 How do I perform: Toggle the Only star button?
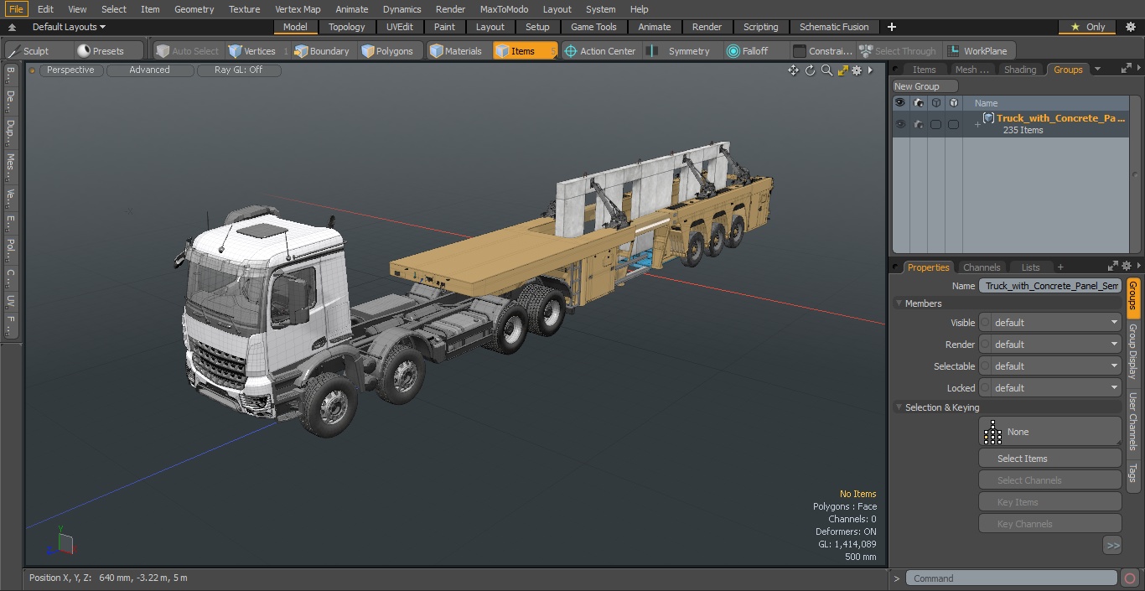[1087, 27]
